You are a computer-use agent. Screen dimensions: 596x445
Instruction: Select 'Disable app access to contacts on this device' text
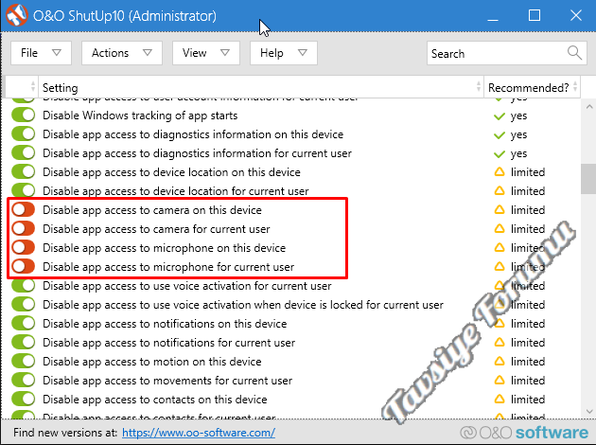click(155, 400)
